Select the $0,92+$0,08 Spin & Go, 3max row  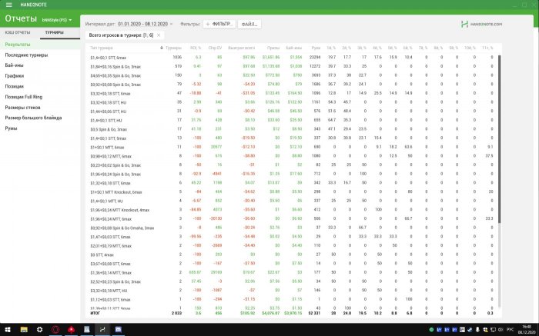[x=292, y=85]
